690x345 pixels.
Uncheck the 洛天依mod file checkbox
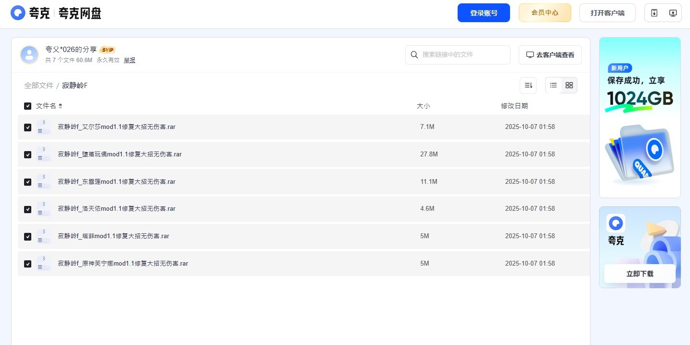pyautogui.click(x=28, y=209)
